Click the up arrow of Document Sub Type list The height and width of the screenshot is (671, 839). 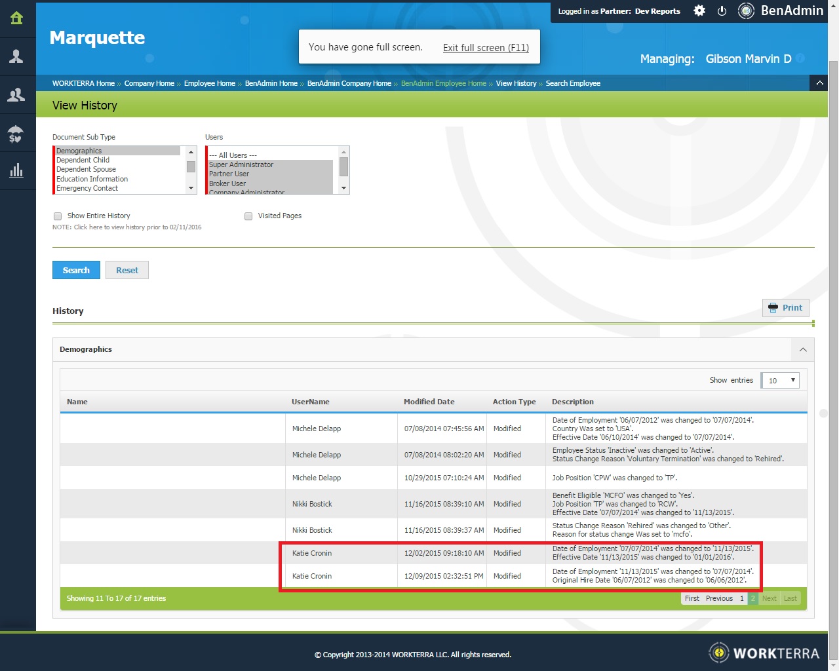pos(191,152)
